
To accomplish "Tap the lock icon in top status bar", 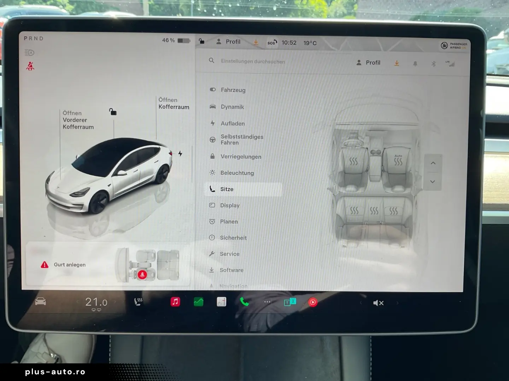I will coord(201,41).
